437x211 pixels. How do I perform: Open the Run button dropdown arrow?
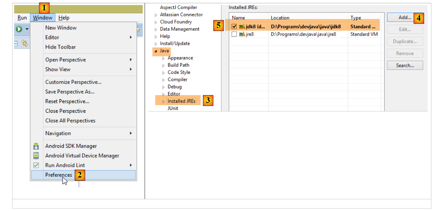pyautogui.click(x=27, y=29)
